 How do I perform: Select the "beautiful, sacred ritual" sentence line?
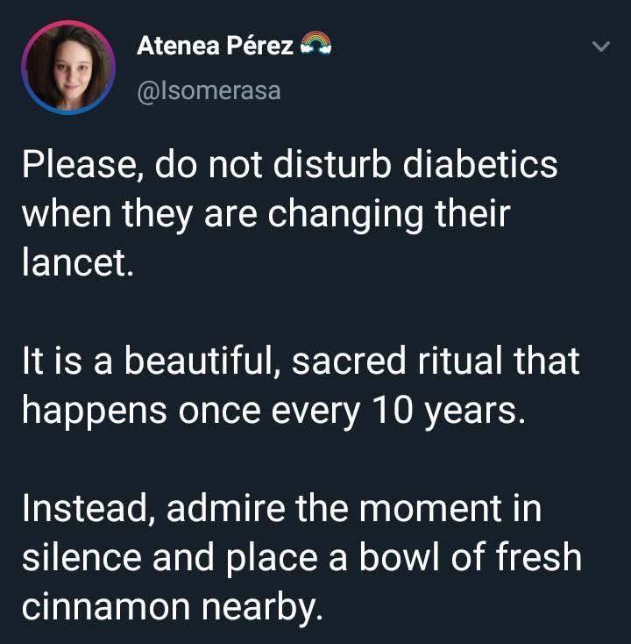tap(301, 361)
